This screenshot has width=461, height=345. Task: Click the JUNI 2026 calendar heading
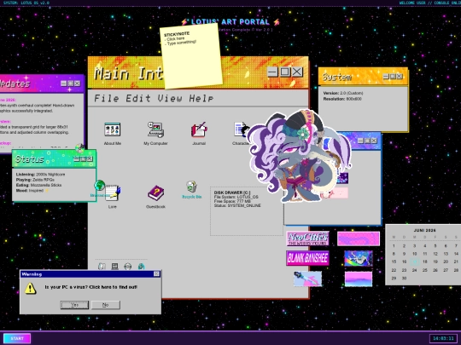pos(425,230)
